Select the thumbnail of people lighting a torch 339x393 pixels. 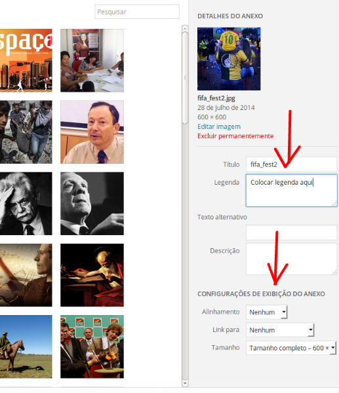(92, 346)
